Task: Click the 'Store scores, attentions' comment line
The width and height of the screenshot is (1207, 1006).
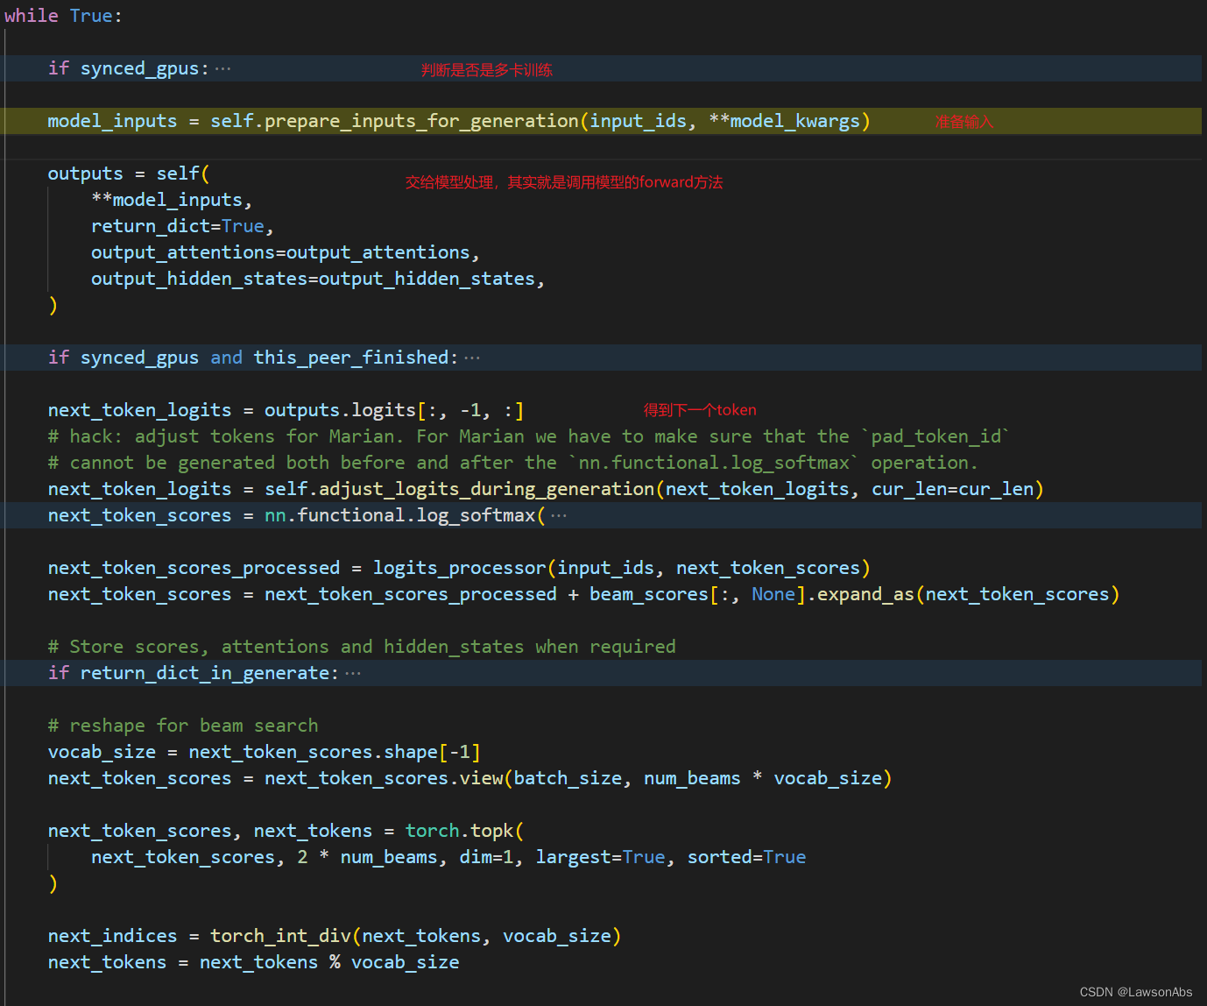Action: [362, 647]
